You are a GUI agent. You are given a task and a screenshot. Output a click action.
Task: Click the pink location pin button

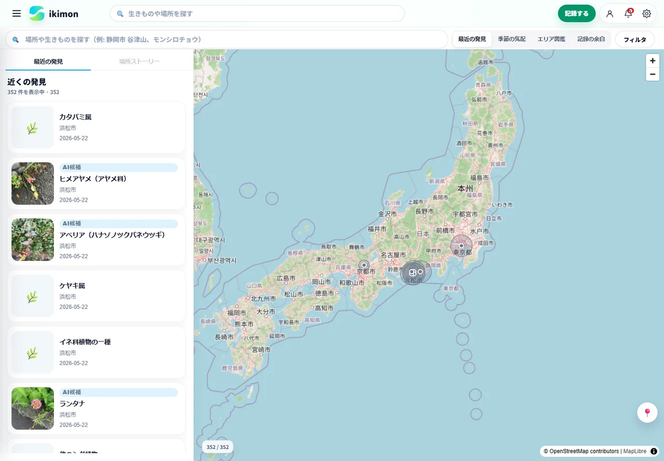coord(647,412)
